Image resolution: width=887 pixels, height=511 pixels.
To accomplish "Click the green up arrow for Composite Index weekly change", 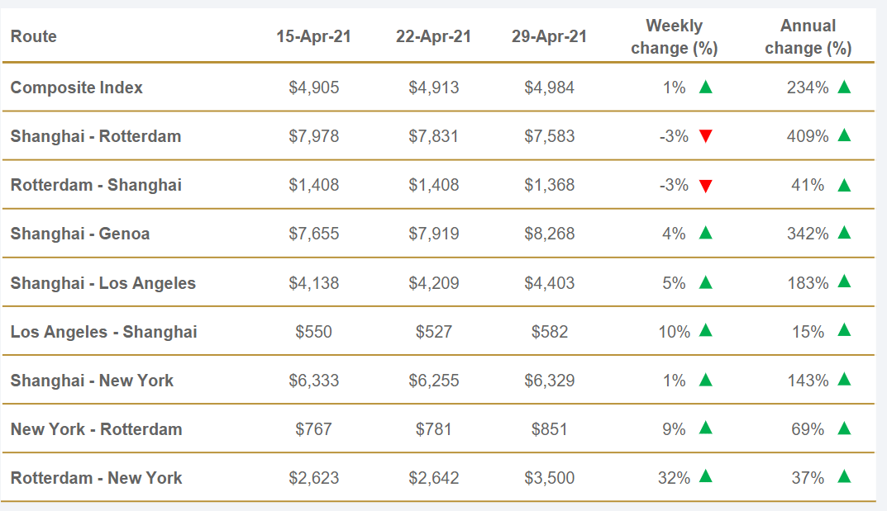I will [x=705, y=87].
